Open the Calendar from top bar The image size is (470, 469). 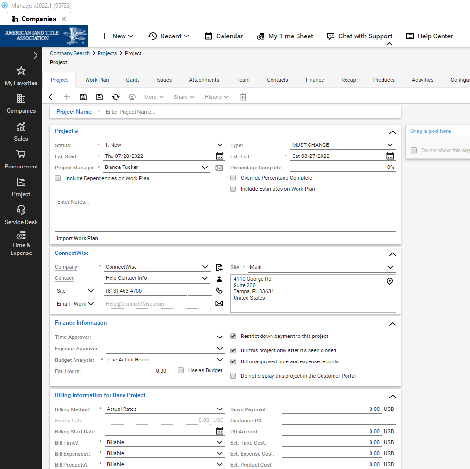pos(224,36)
